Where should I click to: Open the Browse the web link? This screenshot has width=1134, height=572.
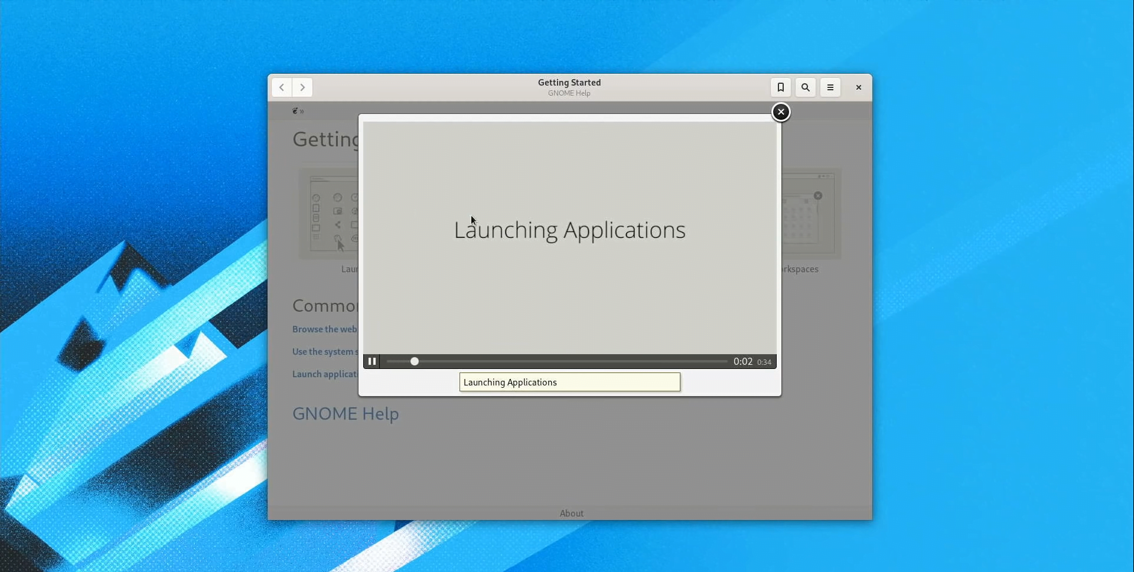(325, 329)
